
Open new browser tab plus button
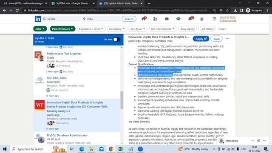149,3
